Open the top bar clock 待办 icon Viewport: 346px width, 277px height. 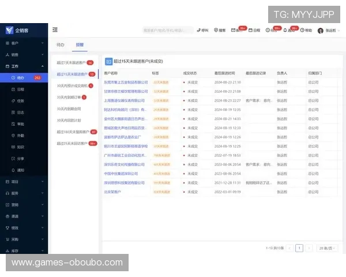pos(268,30)
